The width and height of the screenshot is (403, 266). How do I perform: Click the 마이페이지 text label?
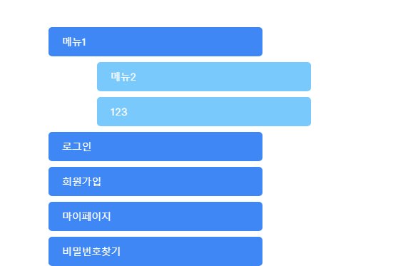[86, 216]
